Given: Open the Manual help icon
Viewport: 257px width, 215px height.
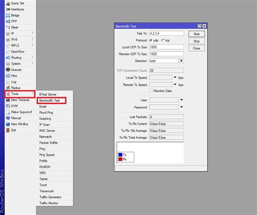Looking at the screenshot, I should (8, 118).
